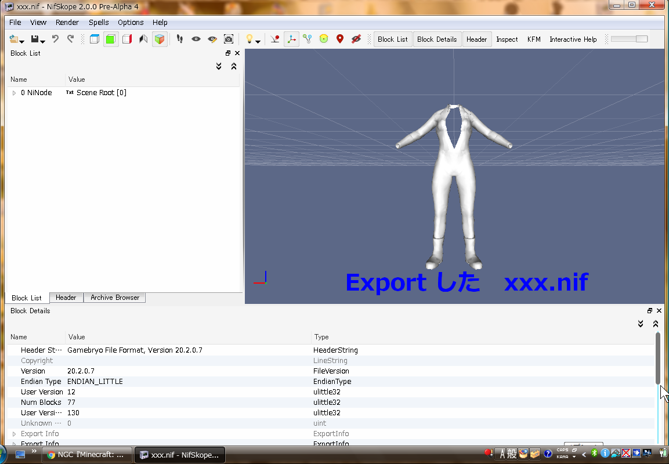Toggle the Show Axes arrows icon
The width and height of the screenshot is (669, 464).
291,39
